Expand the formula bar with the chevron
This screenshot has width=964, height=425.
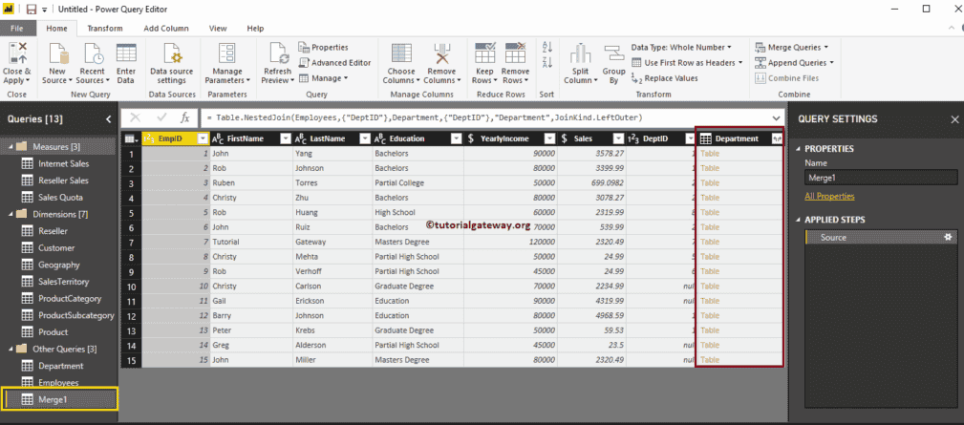[776, 117]
